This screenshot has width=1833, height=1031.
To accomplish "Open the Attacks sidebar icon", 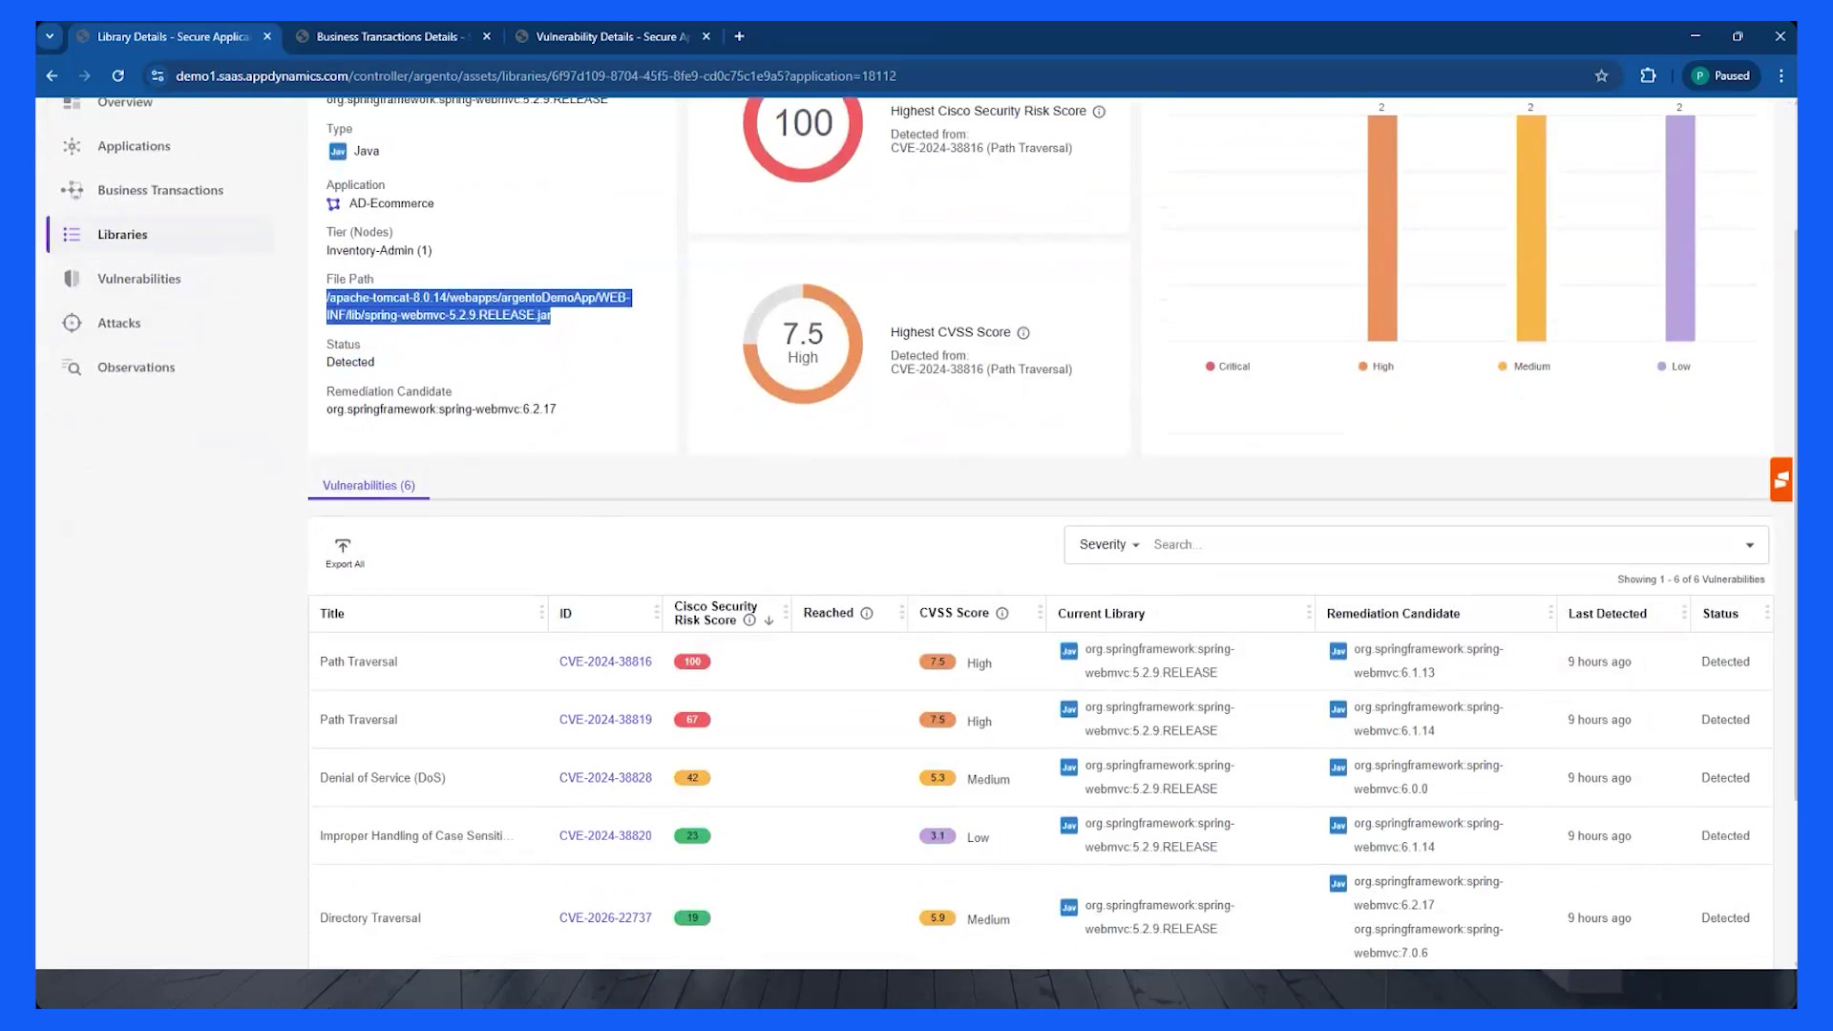I will pyautogui.click(x=72, y=323).
